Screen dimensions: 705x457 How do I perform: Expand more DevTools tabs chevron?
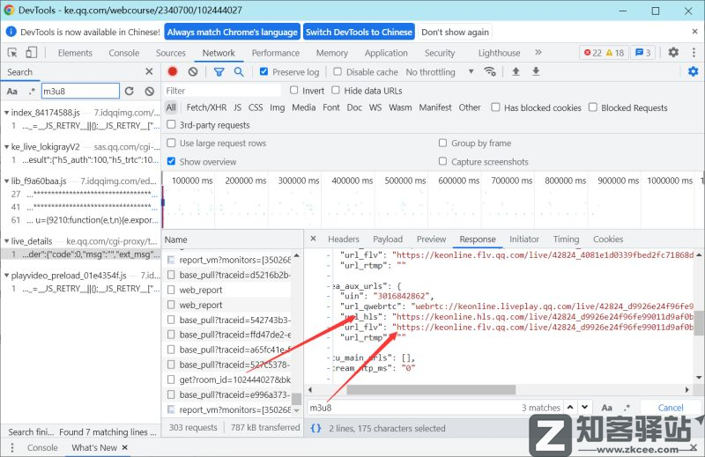click(538, 53)
